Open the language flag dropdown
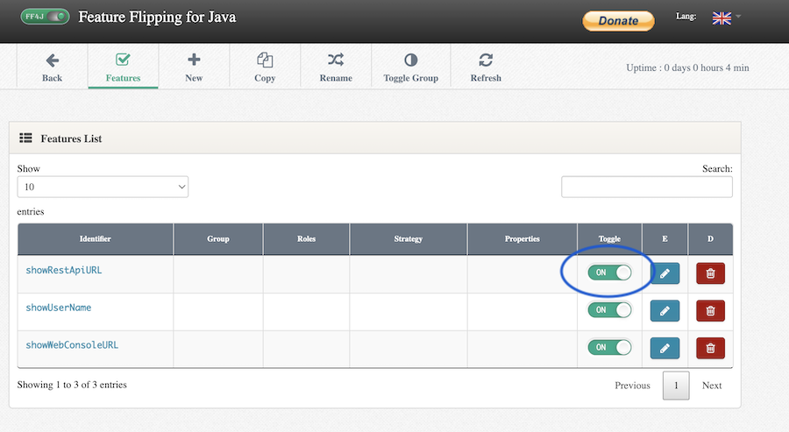 (x=726, y=18)
